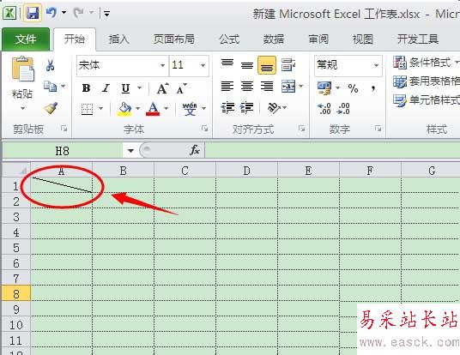This screenshot has width=460, height=355.
Task: Decrease decimal places
Action: tap(344, 109)
